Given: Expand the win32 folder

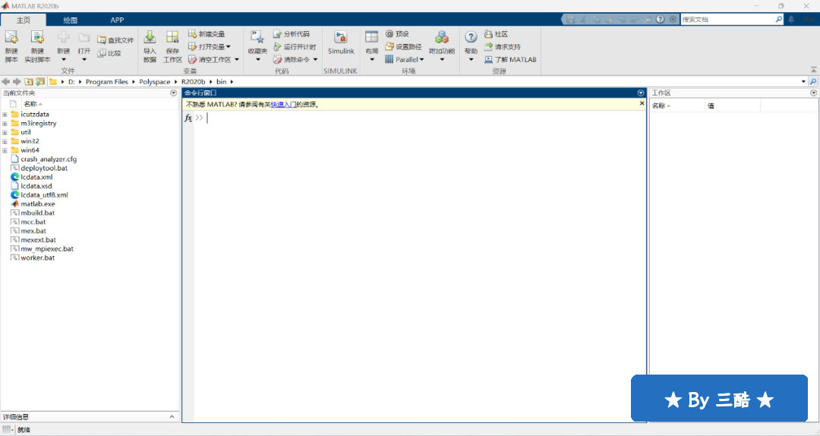Looking at the screenshot, I should point(5,141).
